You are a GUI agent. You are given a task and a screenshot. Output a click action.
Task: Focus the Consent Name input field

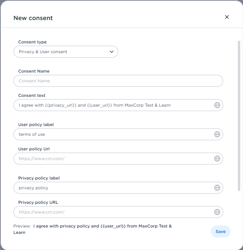point(118,81)
